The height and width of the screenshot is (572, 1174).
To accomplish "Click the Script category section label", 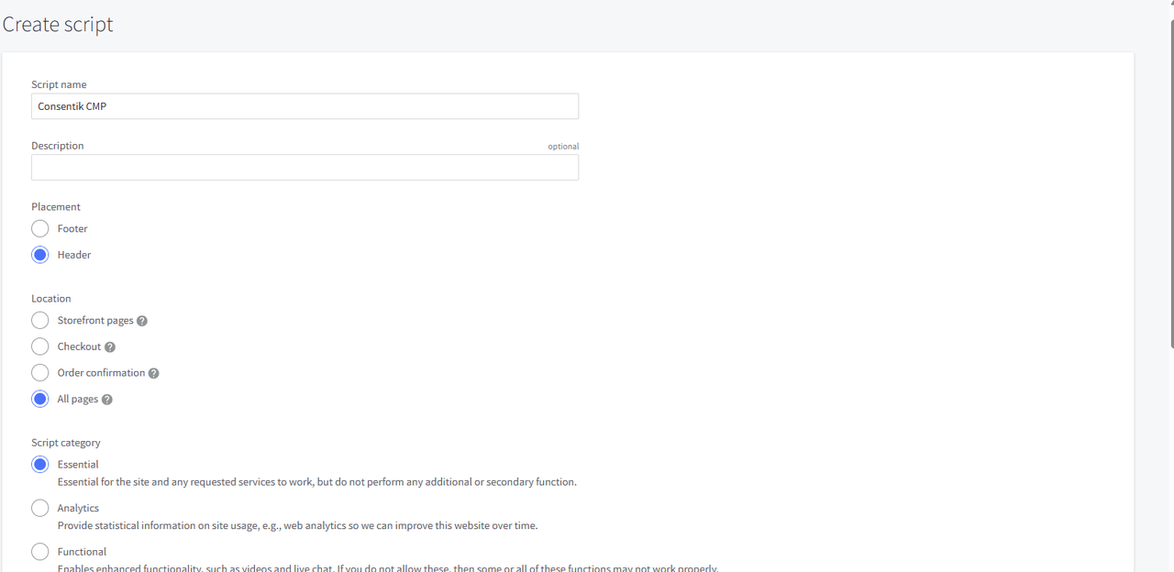I will (x=66, y=443).
